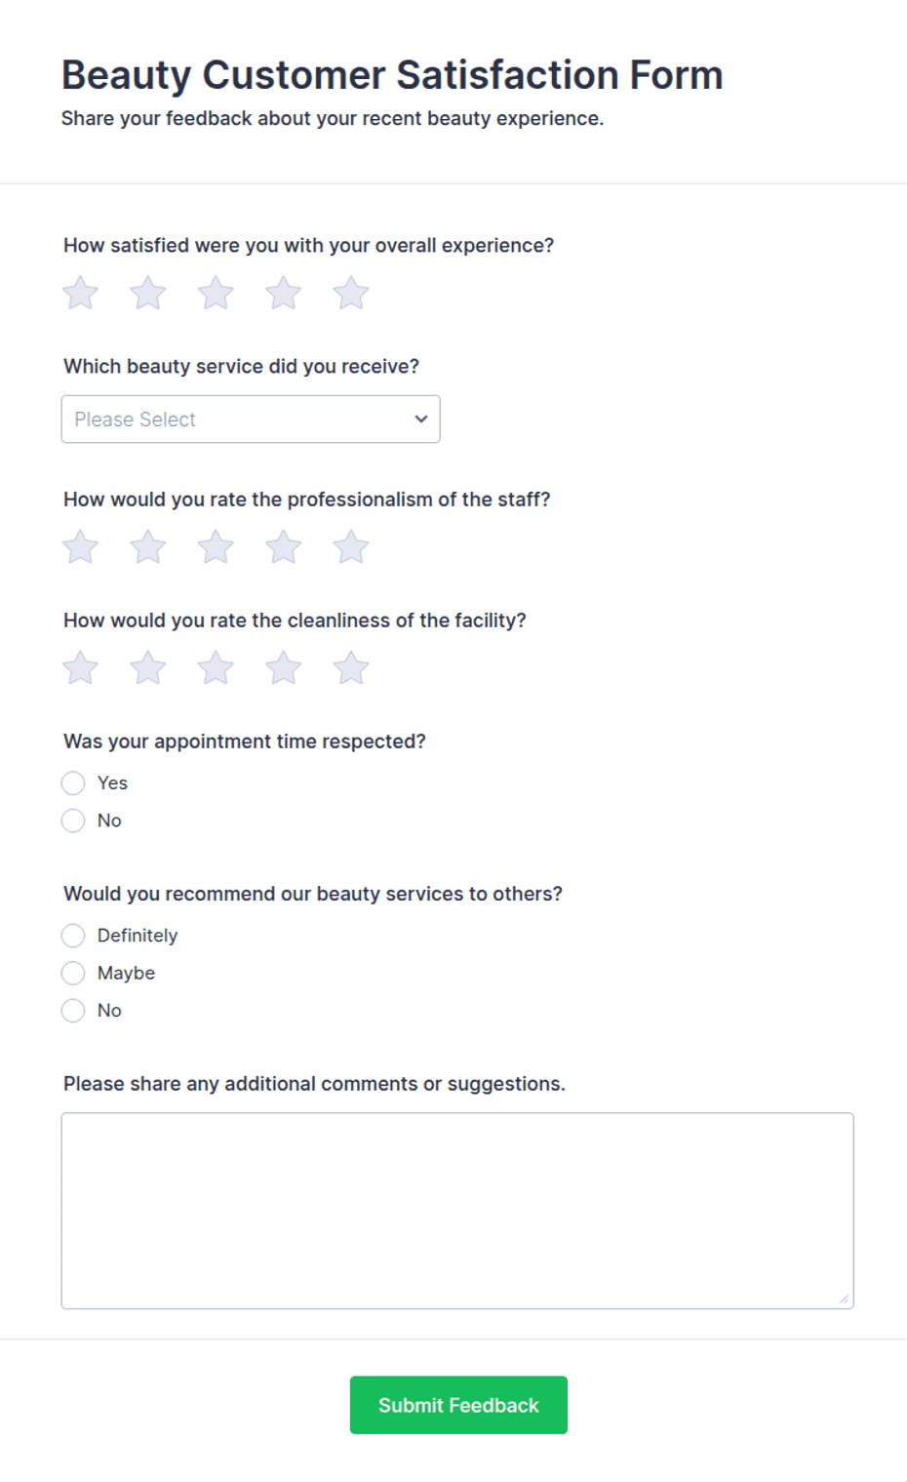The image size is (907, 1482).
Task: Select Definitely for recommending services
Action: [x=73, y=936]
